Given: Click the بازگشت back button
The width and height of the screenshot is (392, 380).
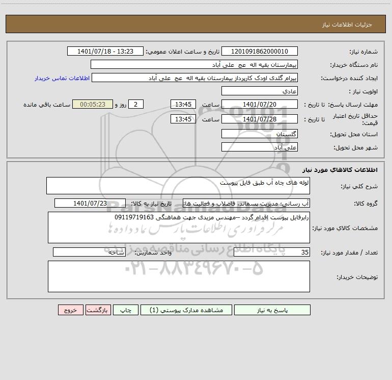Looking at the screenshot, I should tap(98, 310).
